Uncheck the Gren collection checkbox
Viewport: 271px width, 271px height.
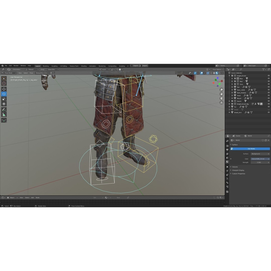point(235,84)
